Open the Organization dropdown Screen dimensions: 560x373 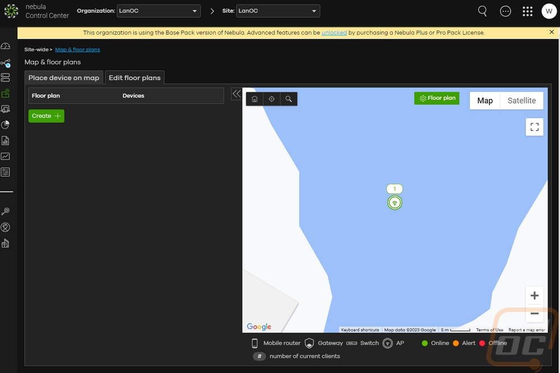coord(158,11)
